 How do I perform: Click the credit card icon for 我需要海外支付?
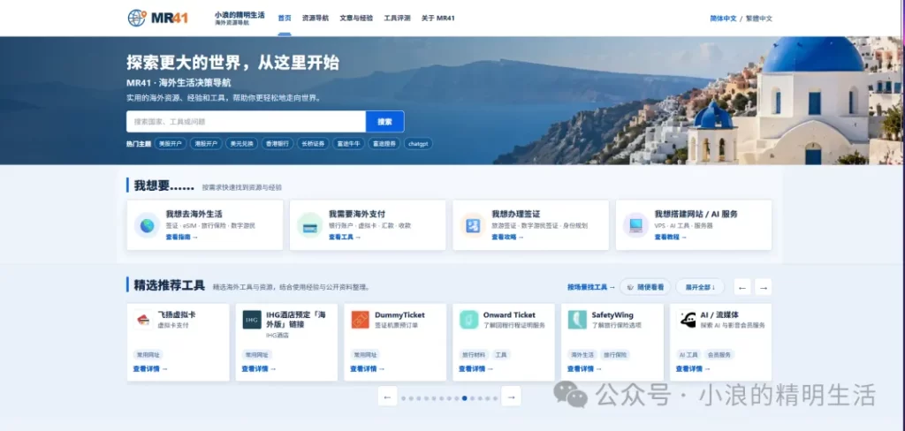pyautogui.click(x=309, y=225)
